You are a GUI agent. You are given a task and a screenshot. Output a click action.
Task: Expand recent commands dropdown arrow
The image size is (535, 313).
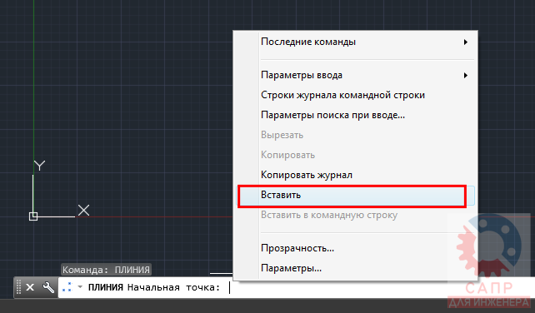tap(80, 287)
